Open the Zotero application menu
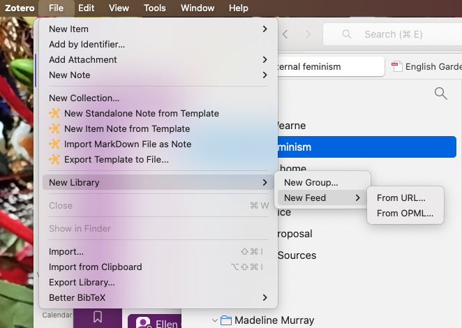This screenshot has width=462, height=328. (x=20, y=8)
